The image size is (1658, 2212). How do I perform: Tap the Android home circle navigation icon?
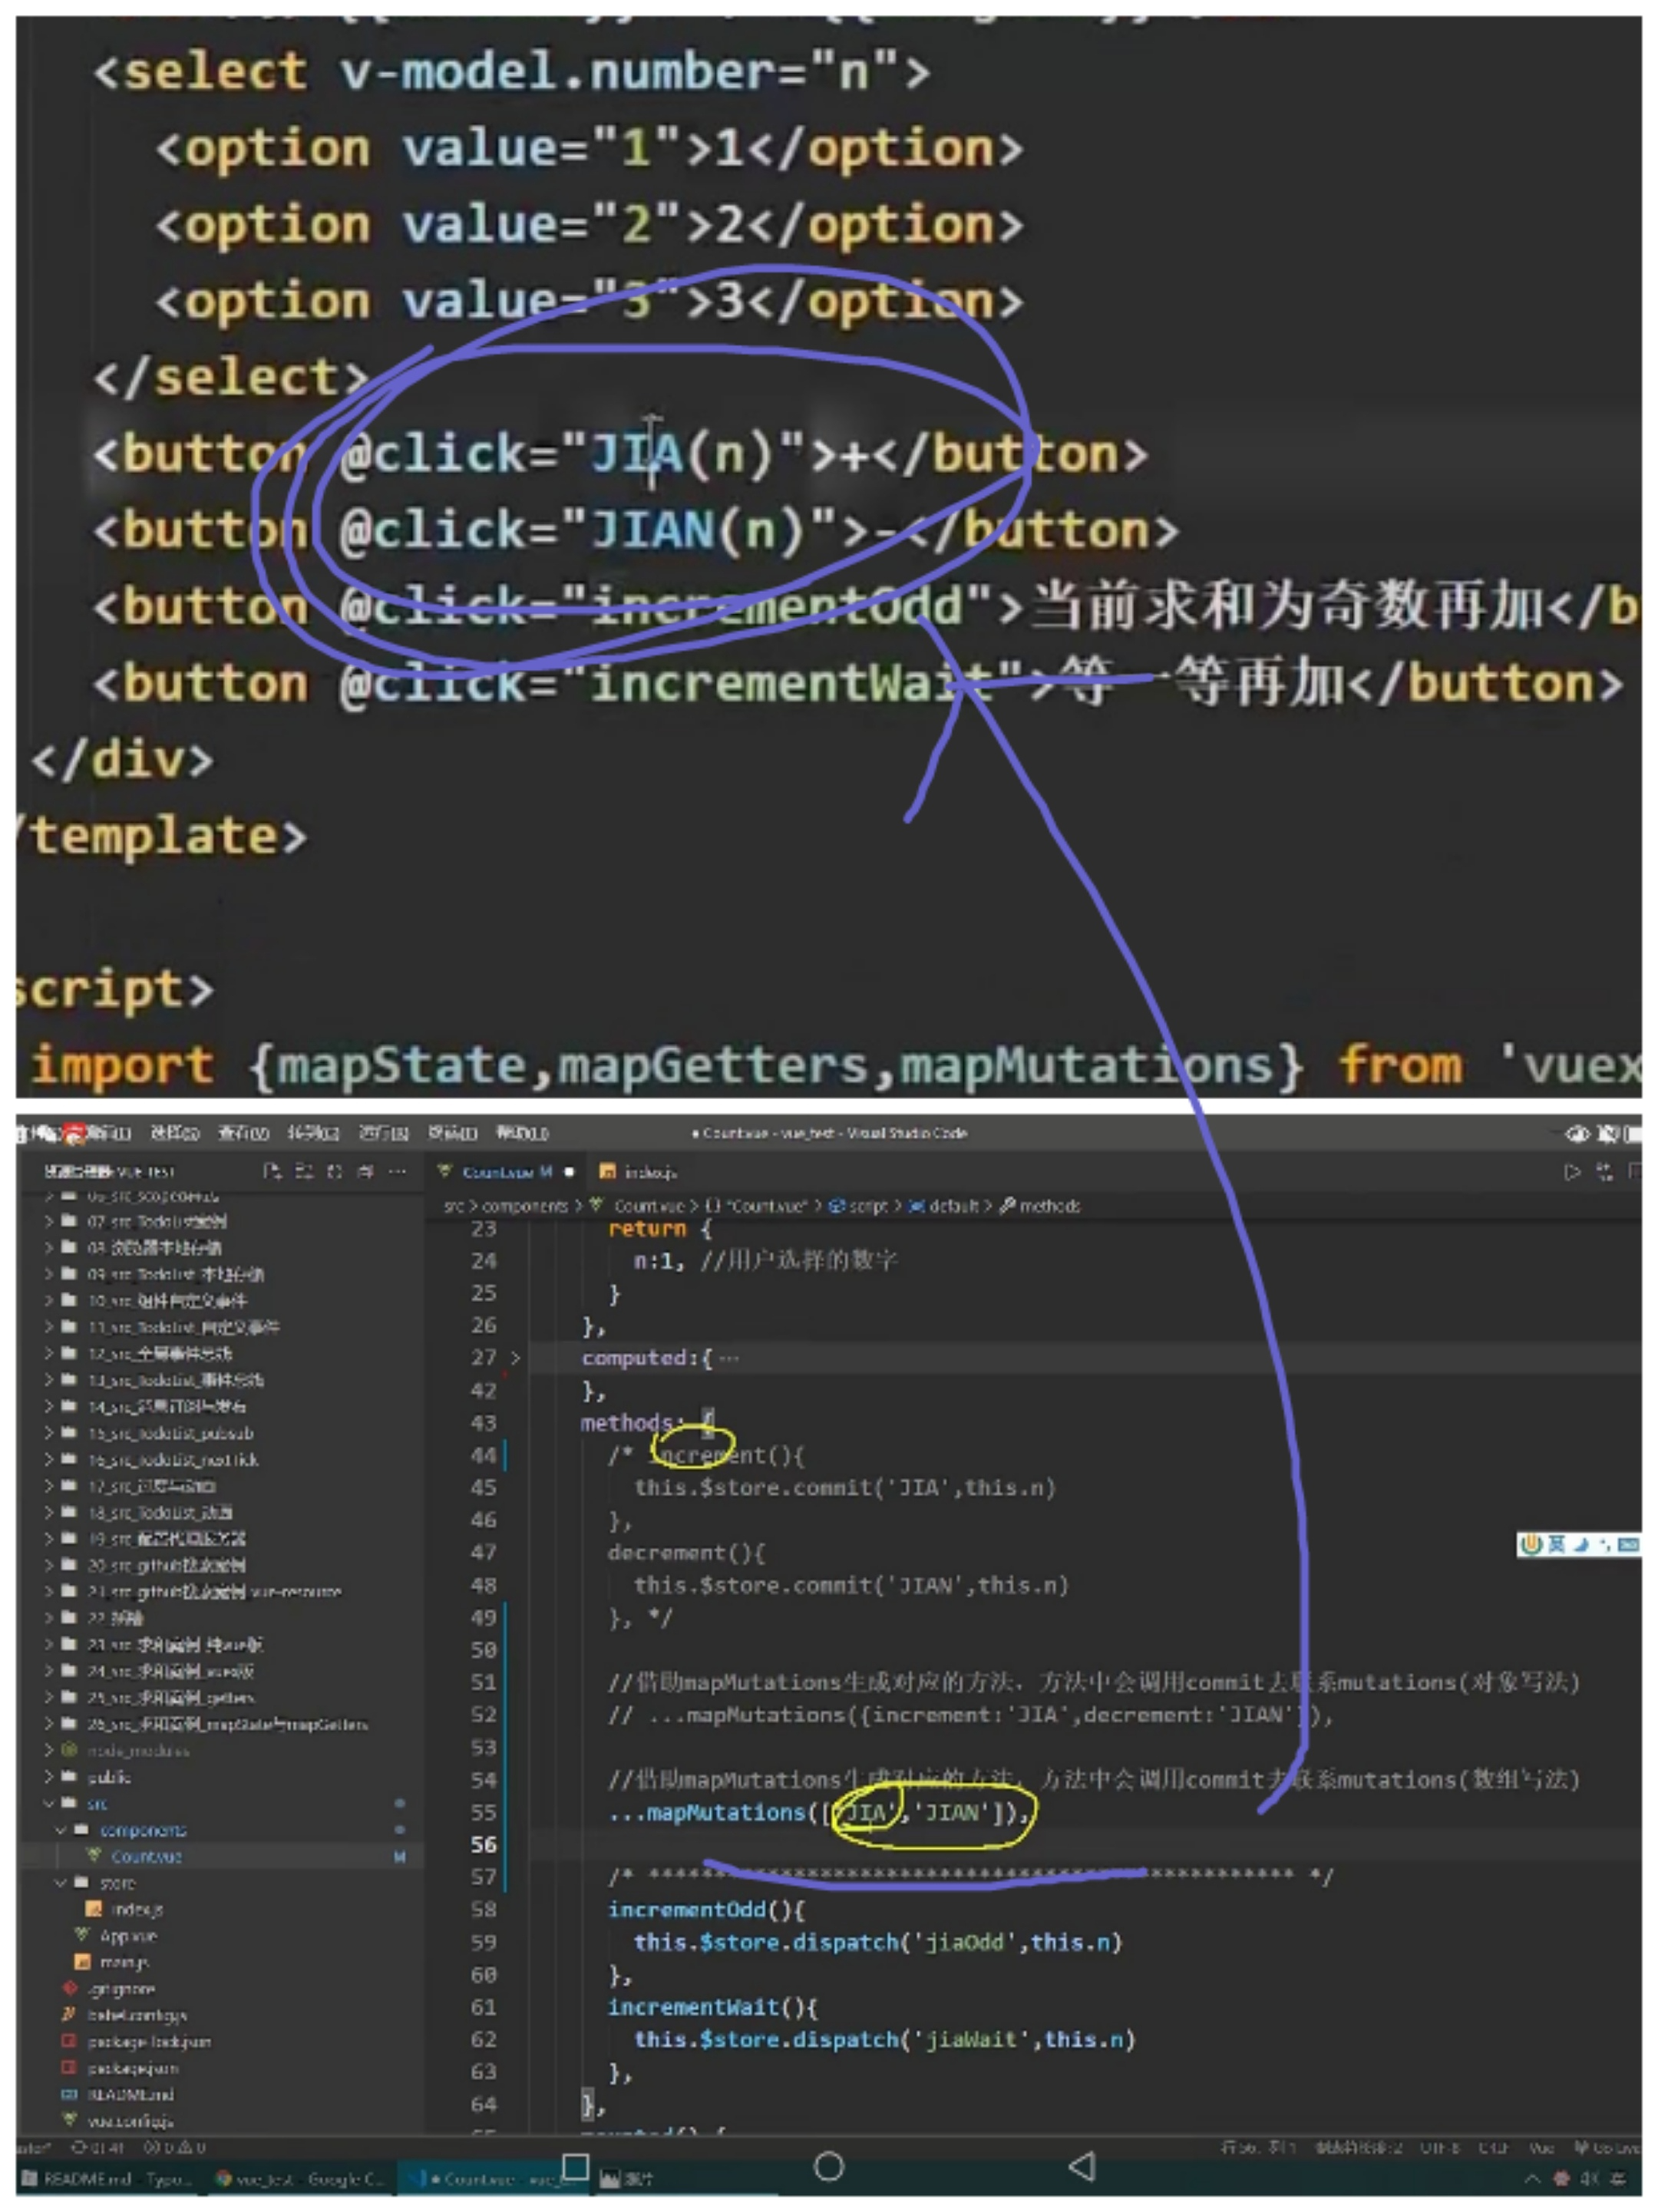[829, 2166]
